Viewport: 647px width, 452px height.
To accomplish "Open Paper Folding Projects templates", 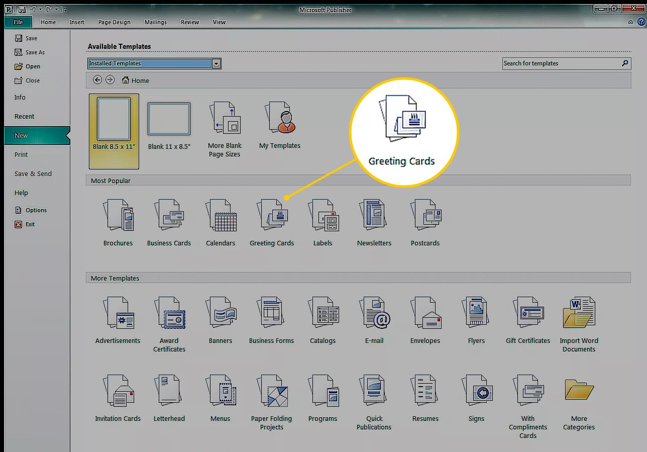I will click(272, 402).
